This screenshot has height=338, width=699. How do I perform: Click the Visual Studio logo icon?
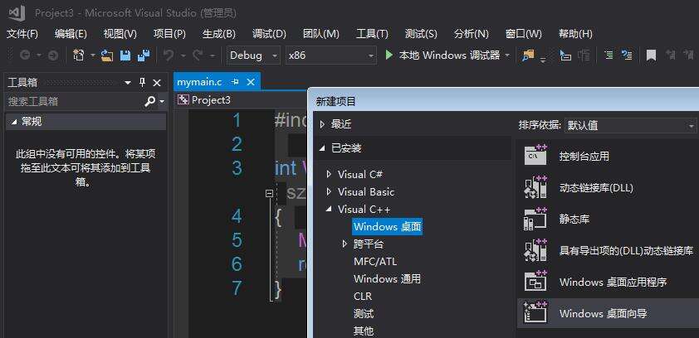tap(17, 13)
